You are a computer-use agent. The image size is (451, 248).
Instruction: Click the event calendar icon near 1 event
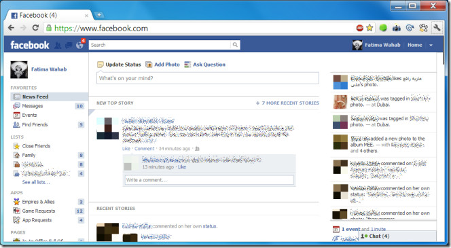(x=336, y=229)
